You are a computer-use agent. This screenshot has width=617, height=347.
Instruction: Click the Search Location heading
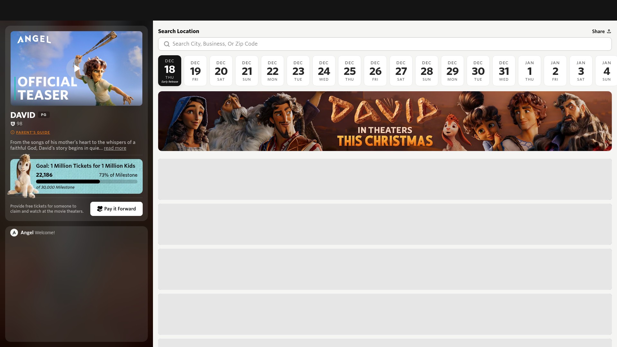(x=179, y=31)
